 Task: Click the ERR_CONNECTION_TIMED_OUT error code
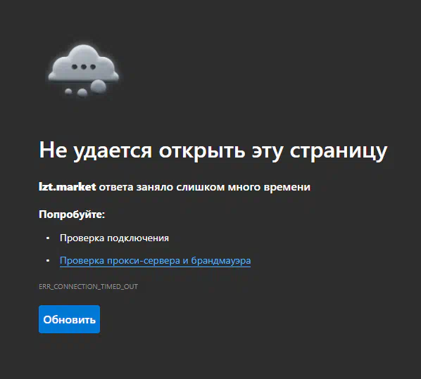coord(88,286)
